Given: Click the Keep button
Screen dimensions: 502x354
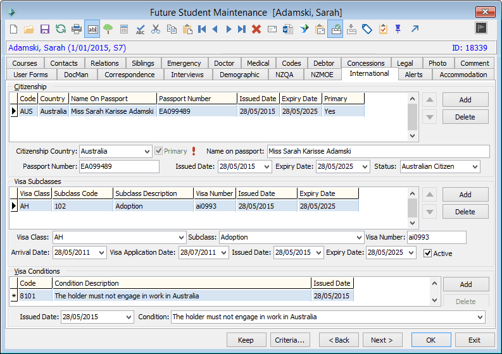Looking at the screenshot, I should pos(246,340).
